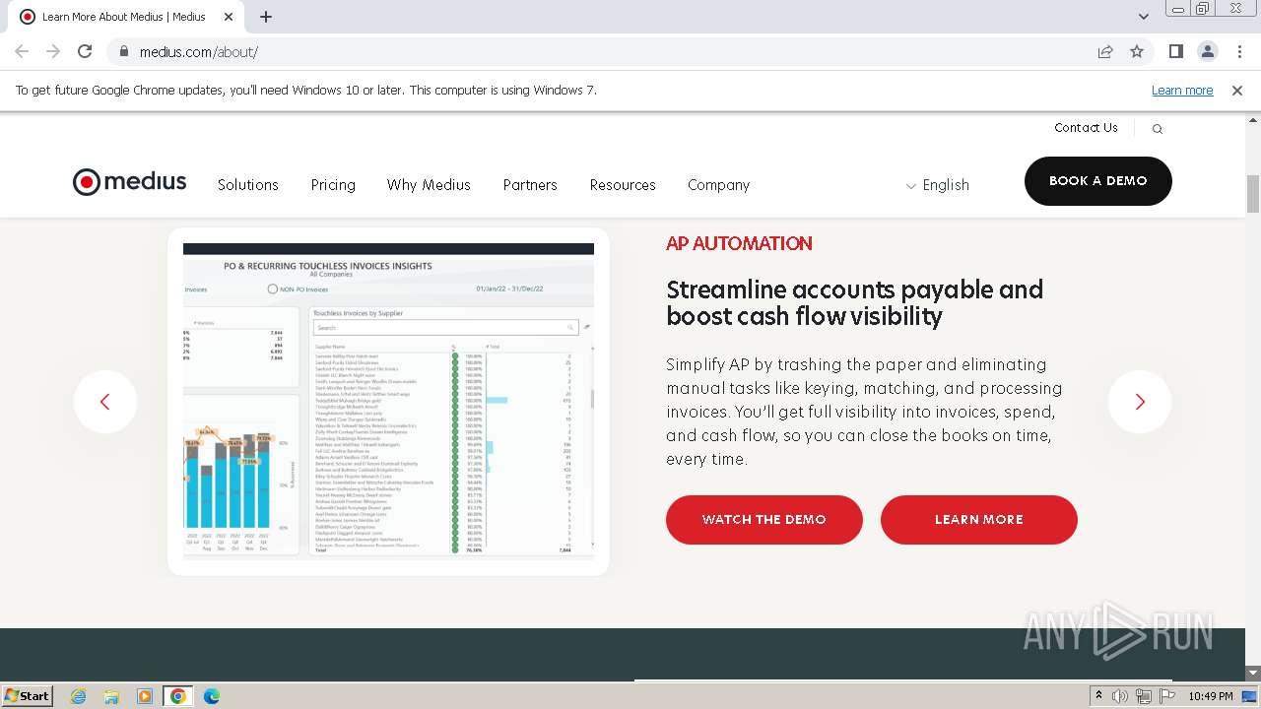This screenshot has width=1261, height=709.
Task: Open the Contact Us link
Action: (x=1086, y=128)
